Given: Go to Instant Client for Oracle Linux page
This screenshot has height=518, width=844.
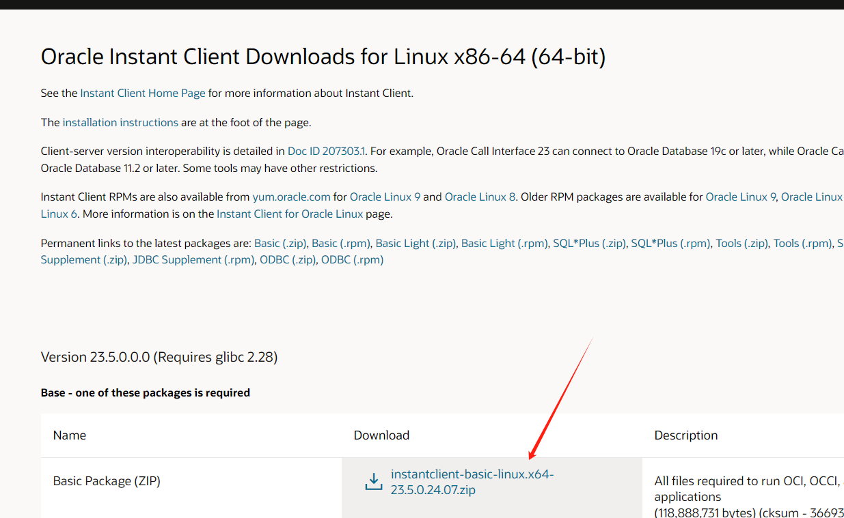Looking at the screenshot, I should coord(290,214).
